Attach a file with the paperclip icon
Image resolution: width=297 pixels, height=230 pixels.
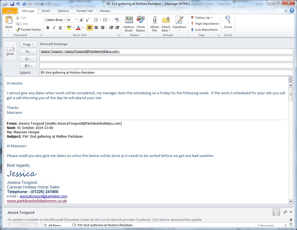[154, 24]
